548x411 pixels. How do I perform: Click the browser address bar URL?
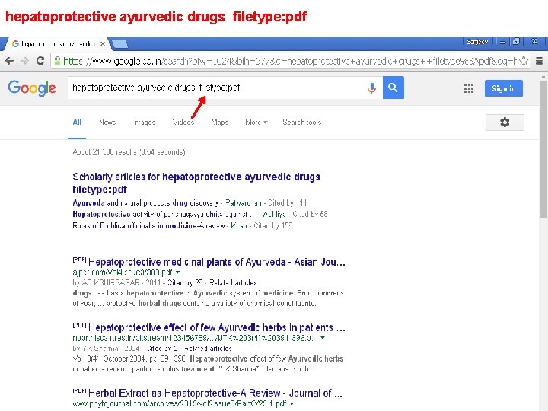290,61
